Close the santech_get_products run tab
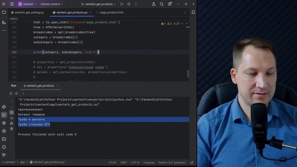 (x=58, y=86)
